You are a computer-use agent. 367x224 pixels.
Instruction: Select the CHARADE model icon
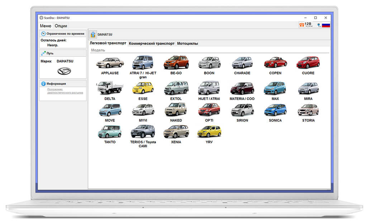coord(242,63)
